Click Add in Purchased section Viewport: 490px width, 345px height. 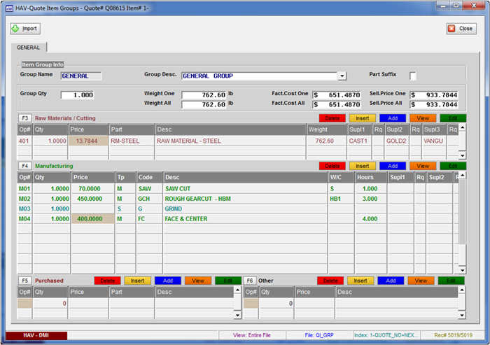tap(168, 281)
